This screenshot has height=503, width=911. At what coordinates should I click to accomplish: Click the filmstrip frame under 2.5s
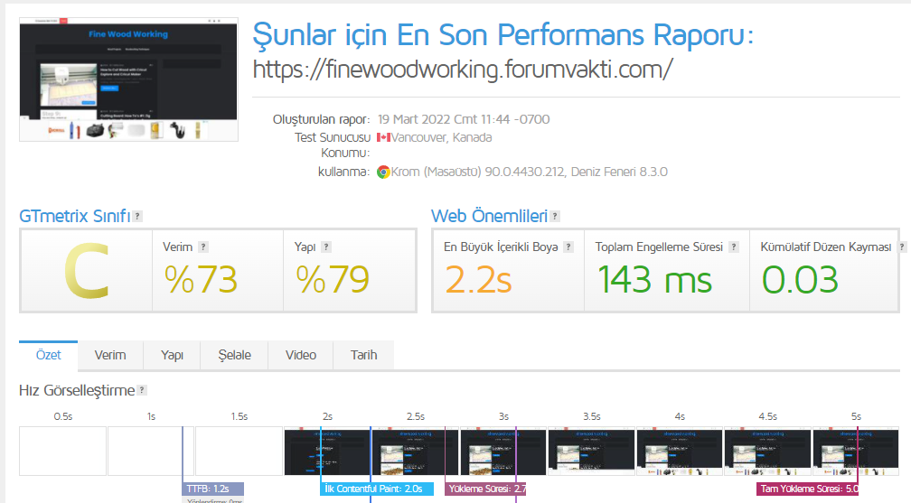click(416, 452)
